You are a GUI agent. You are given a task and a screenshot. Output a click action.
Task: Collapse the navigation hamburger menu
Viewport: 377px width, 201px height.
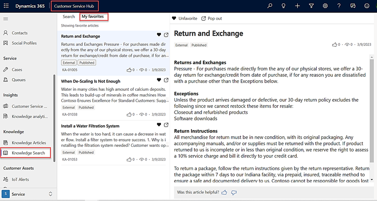[x=6, y=18]
